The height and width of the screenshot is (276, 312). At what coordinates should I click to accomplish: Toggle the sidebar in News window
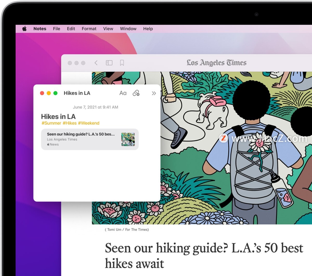[109, 63]
